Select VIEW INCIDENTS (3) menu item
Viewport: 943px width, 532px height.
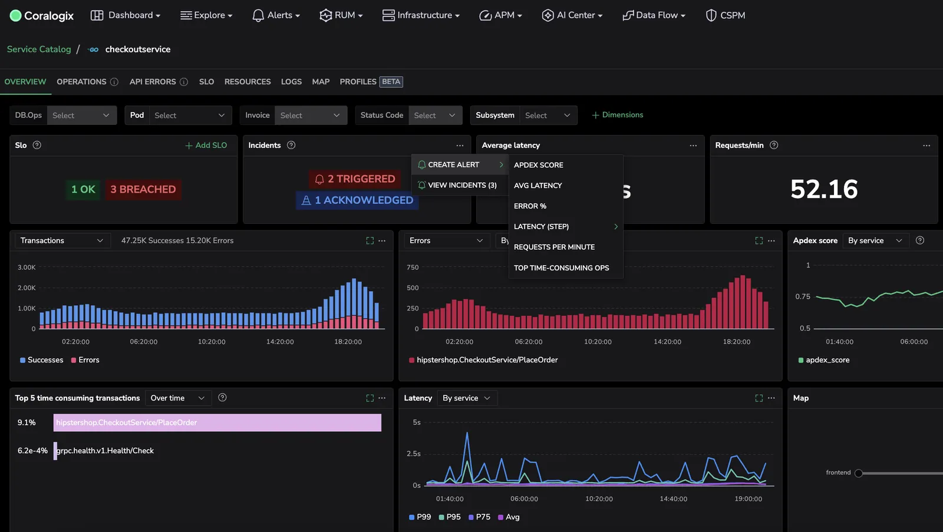(460, 185)
